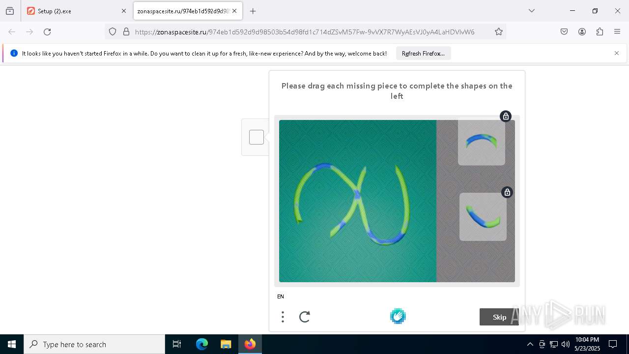Reload the current page

tap(47, 32)
